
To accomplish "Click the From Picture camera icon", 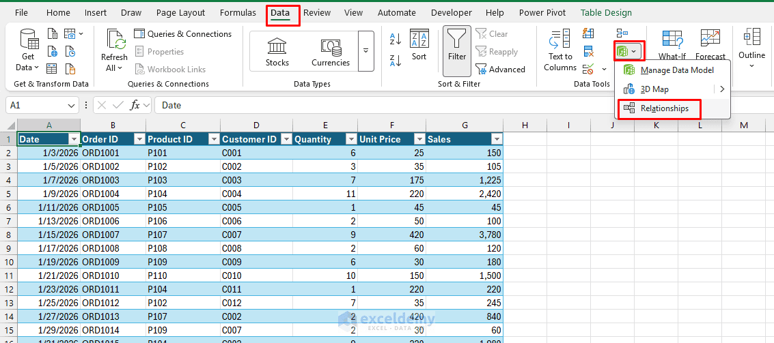I will coord(70,33).
